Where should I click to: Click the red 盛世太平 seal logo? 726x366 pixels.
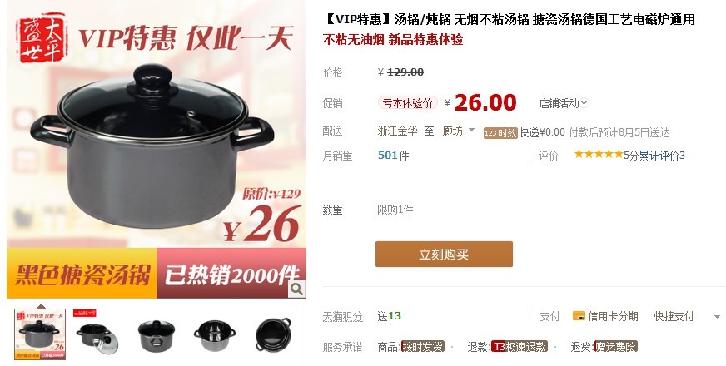click(41, 38)
